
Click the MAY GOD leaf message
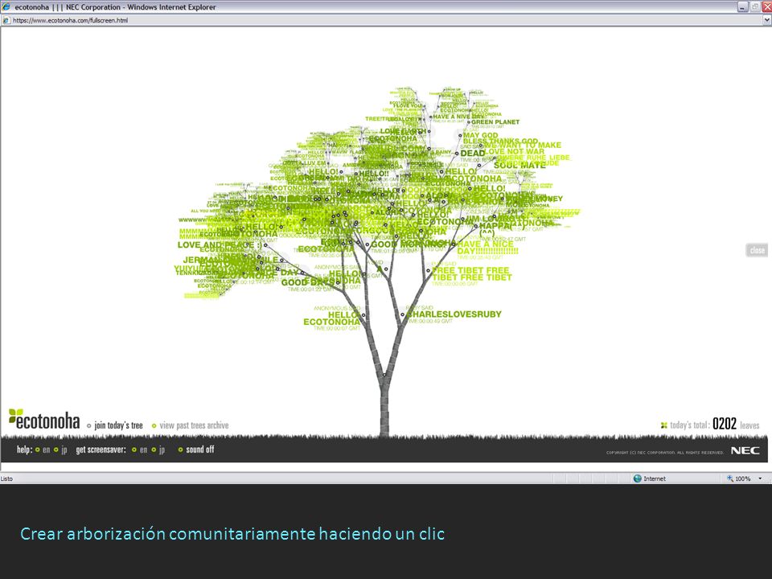pyautogui.click(x=481, y=135)
